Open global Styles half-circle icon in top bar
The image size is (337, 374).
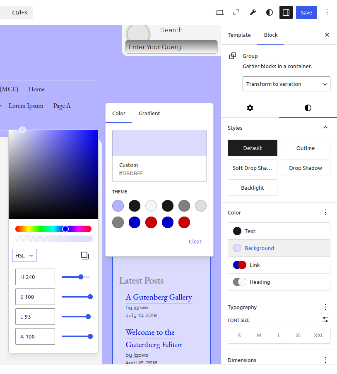coord(270,12)
